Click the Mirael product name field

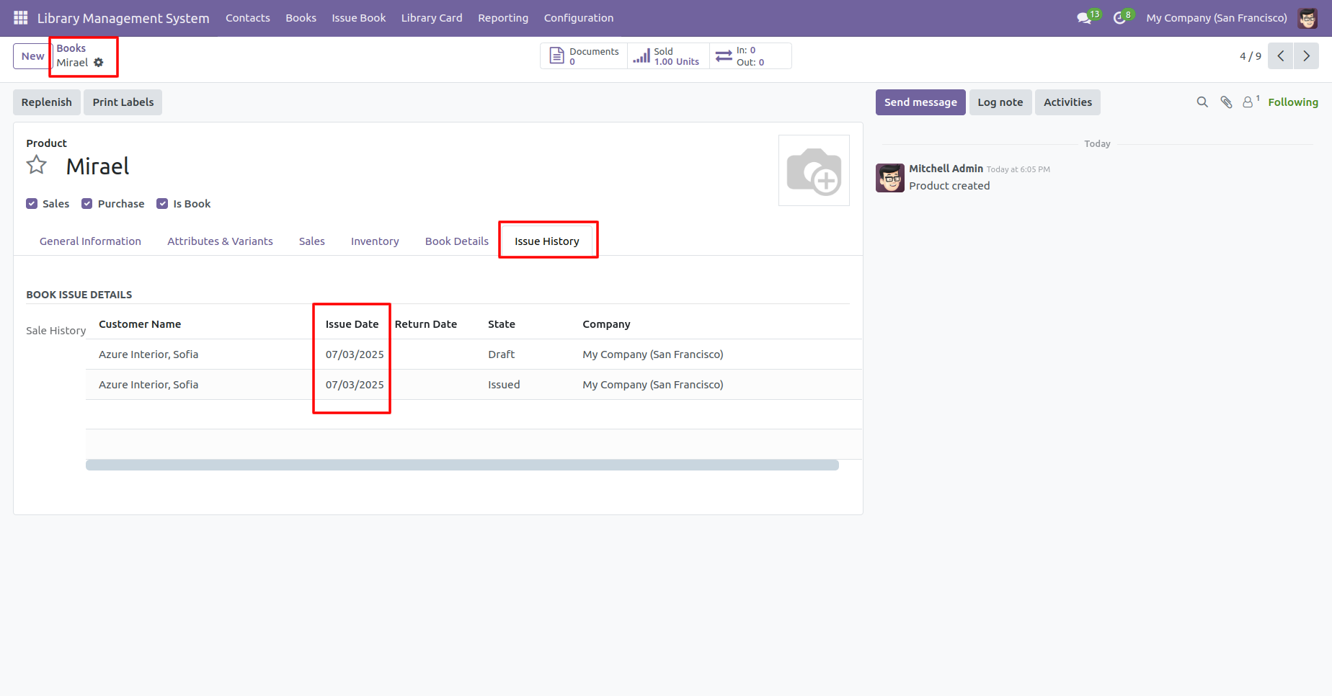(97, 166)
